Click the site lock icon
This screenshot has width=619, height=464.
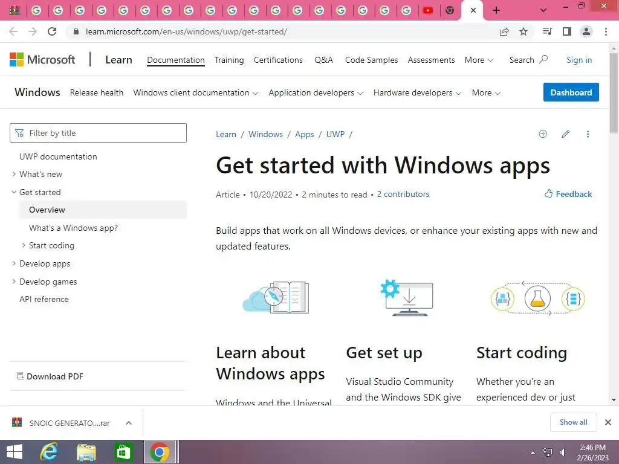(x=76, y=31)
